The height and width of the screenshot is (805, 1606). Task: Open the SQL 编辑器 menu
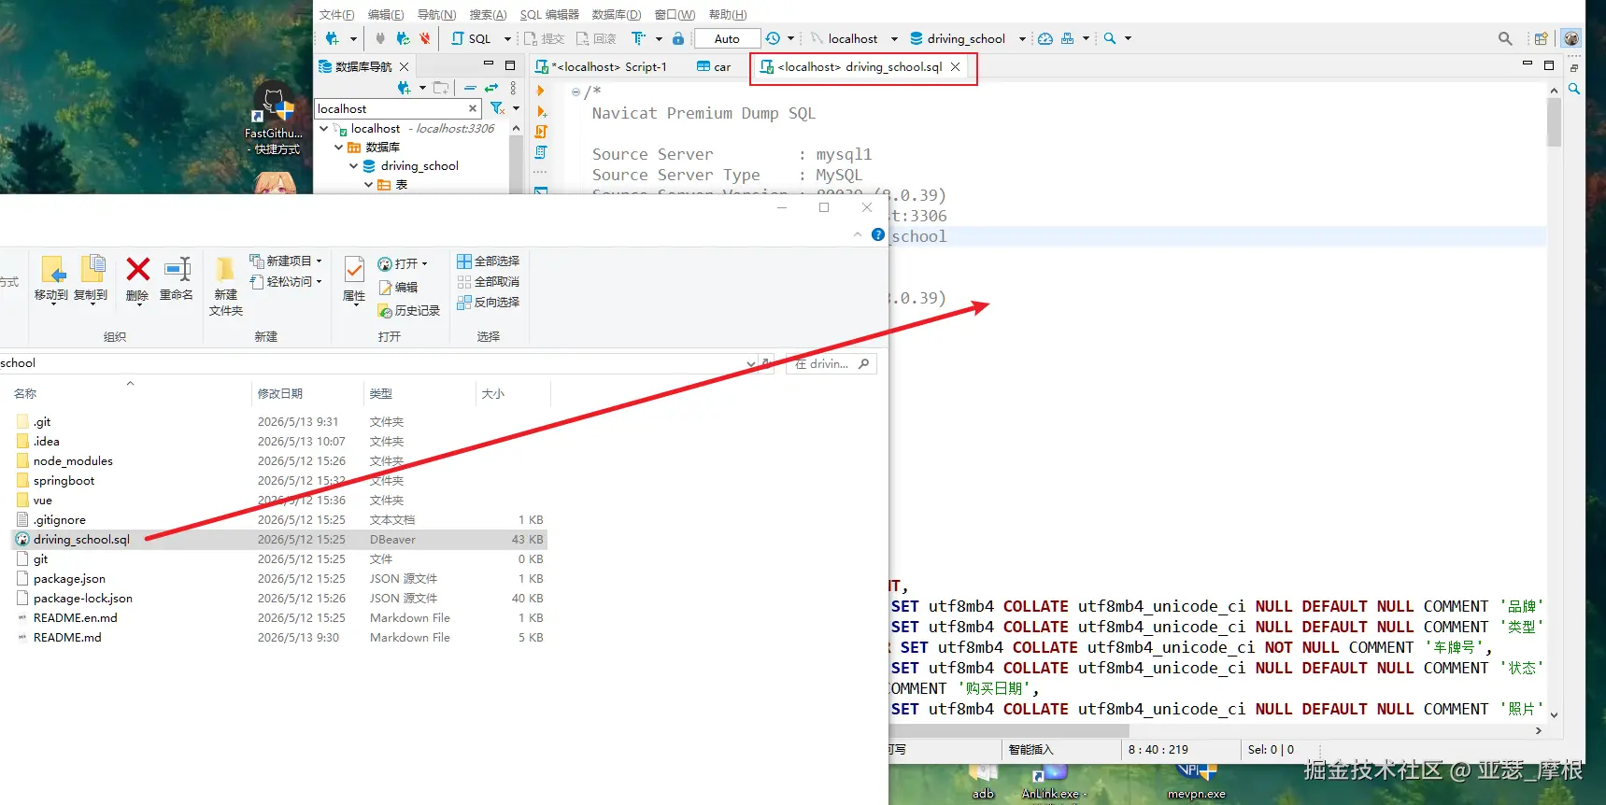549,14
